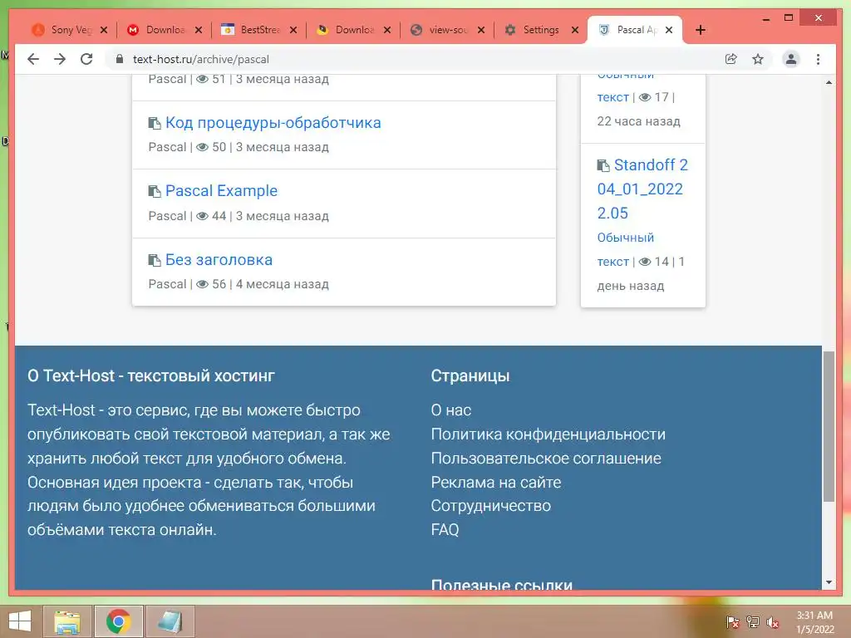Bookmark this page with the star icon
Image resolution: width=851 pixels, height=638 pixels.
coord(758,59)
